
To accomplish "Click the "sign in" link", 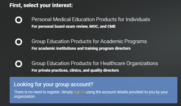I will [79, 92].
